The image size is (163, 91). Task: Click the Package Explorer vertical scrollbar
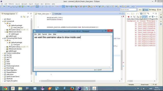31,48
